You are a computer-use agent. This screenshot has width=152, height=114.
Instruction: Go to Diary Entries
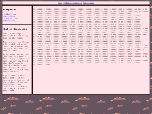11,18
